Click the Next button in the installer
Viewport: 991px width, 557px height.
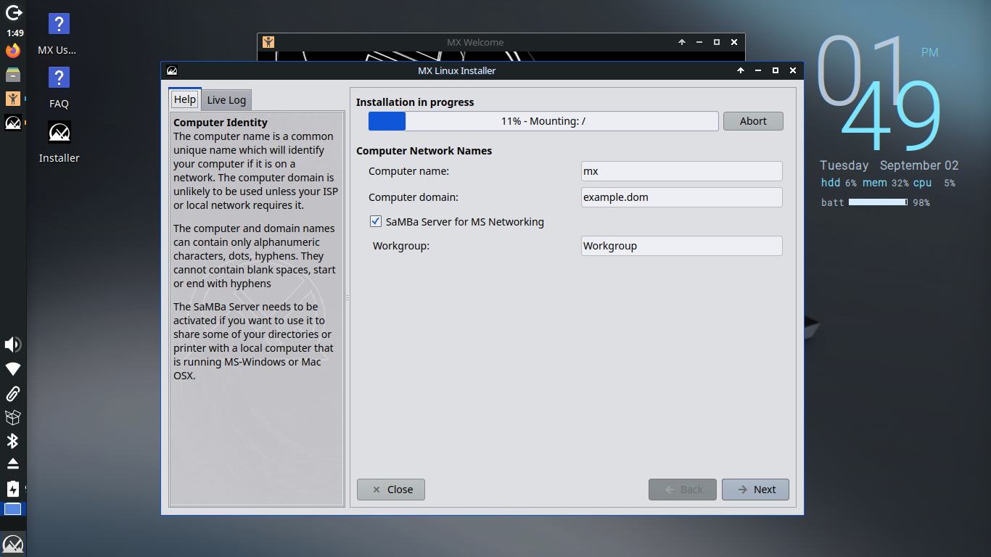tap(755, 490)
